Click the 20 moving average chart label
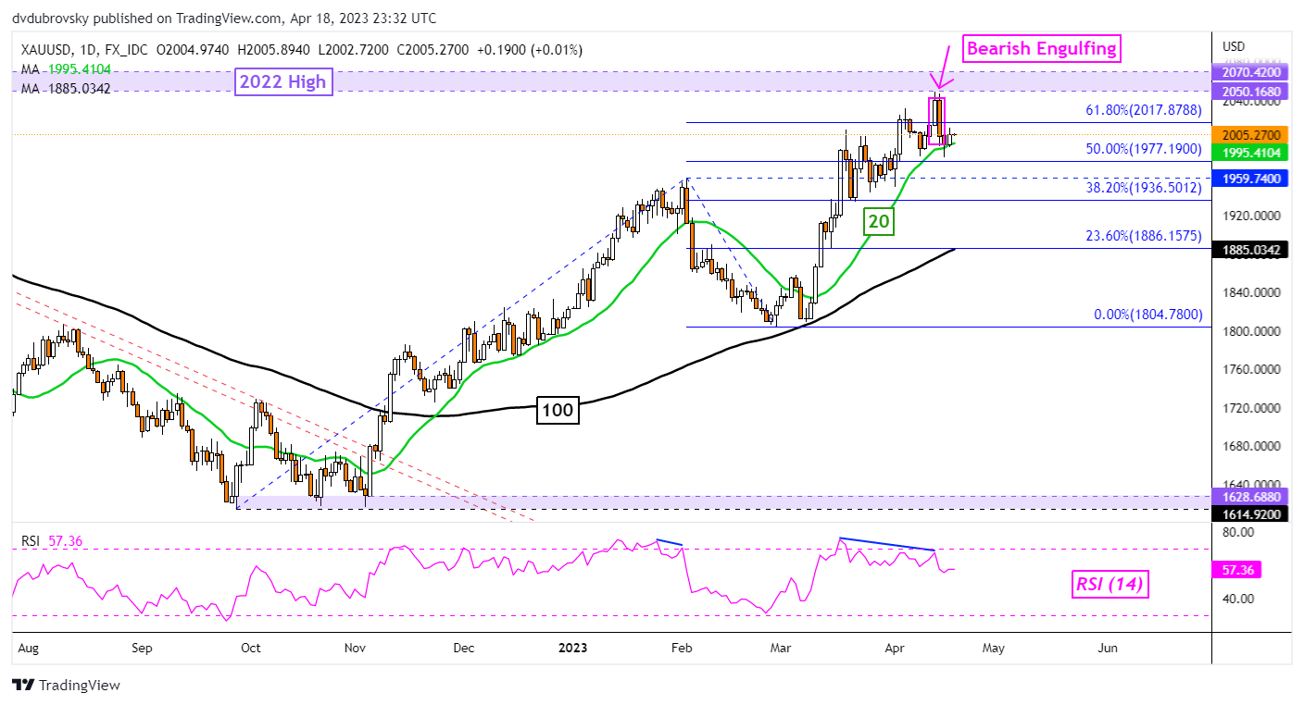The width and height of the screenshot is (1304, 705). click(x=877, y=221)
